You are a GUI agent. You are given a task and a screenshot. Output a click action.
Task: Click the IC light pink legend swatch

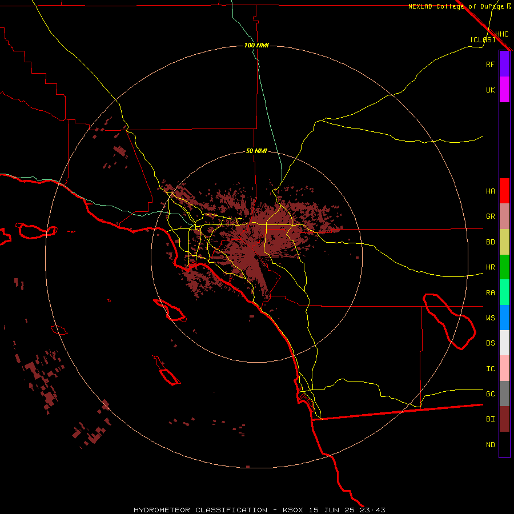(504, 368)
